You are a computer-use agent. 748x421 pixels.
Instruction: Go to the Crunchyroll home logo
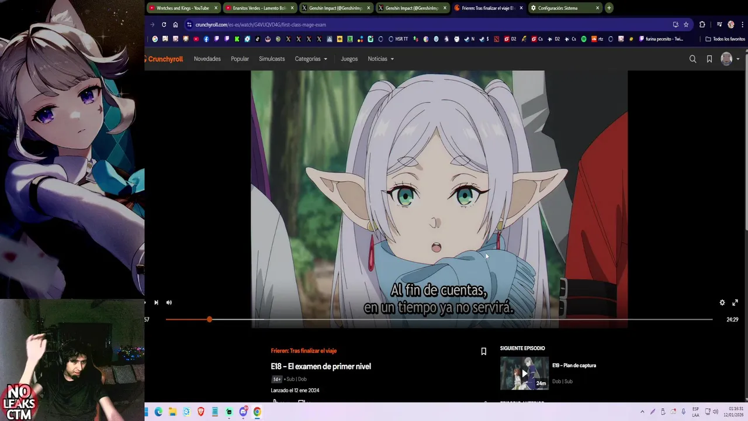164,59
